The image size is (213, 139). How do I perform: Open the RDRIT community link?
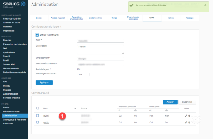coord(46,116)
